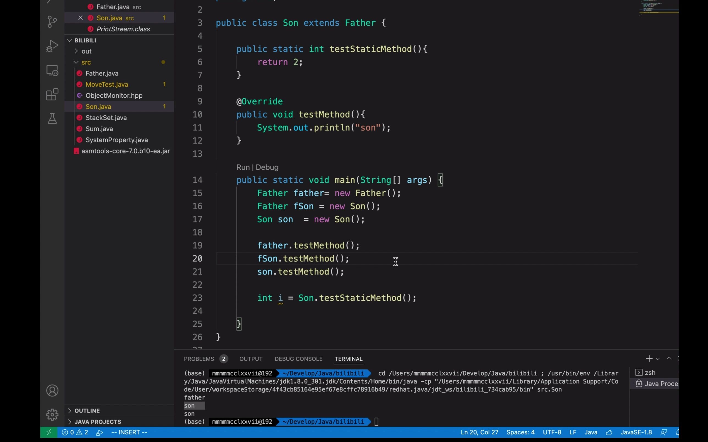Open StackSet.java from the file tree
708x442 pixels.
(x=119, y=118)
